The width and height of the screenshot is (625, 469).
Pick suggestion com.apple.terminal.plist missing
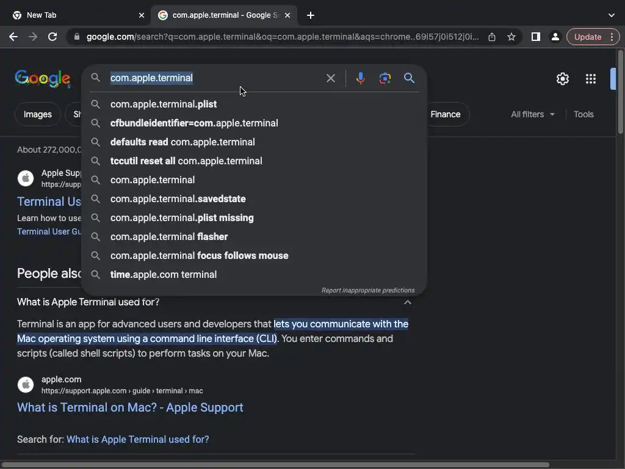click(254, 218)
